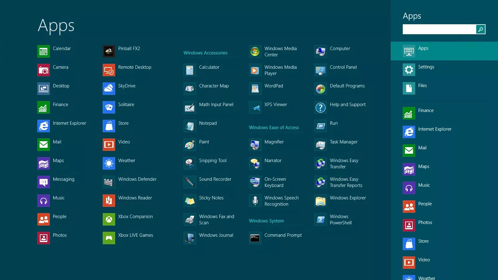Select Files search category
Viewport: 498px width, 280px height.
click(x=444, y=88)
